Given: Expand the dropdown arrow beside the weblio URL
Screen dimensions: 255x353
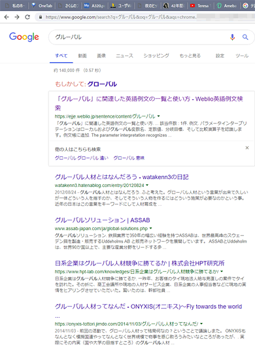Looking at the screenshot, I should pyautogui.click(x=159, y=116).
